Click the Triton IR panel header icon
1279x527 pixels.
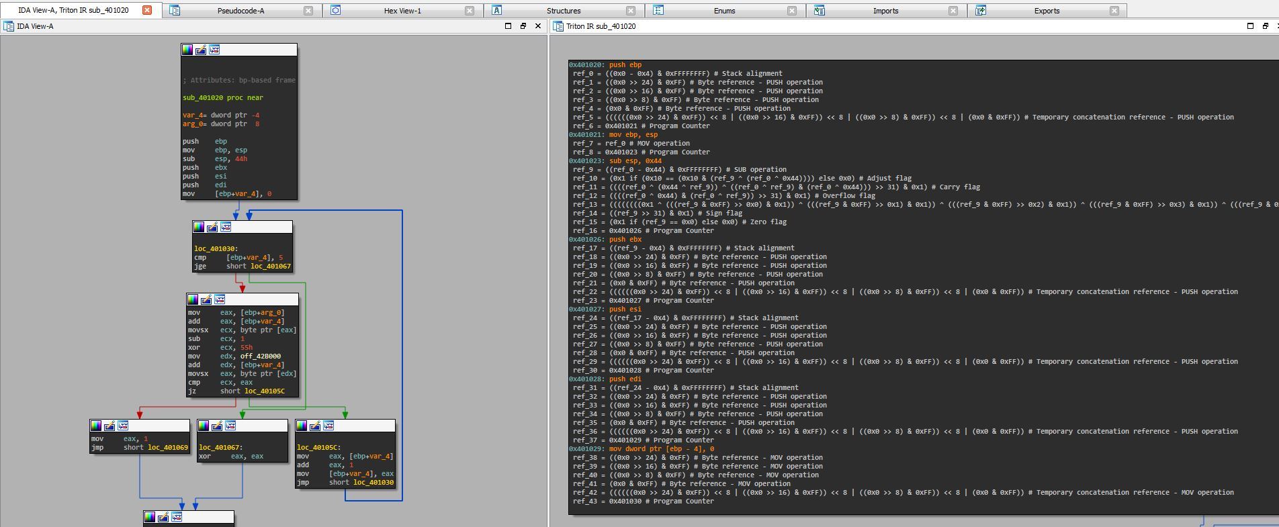pos(558,26)
